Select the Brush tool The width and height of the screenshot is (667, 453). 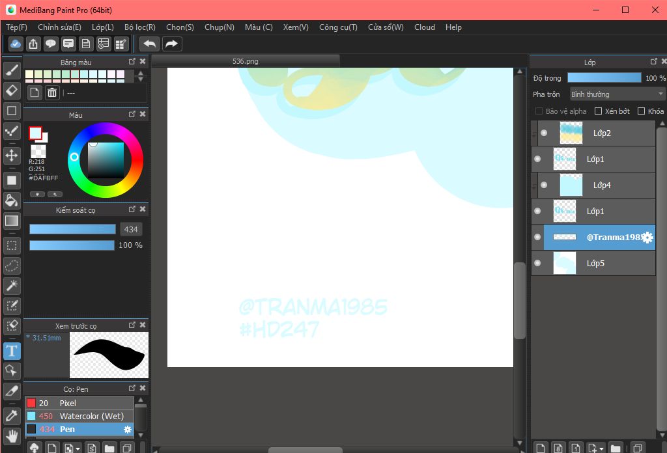tap(12, 70)
